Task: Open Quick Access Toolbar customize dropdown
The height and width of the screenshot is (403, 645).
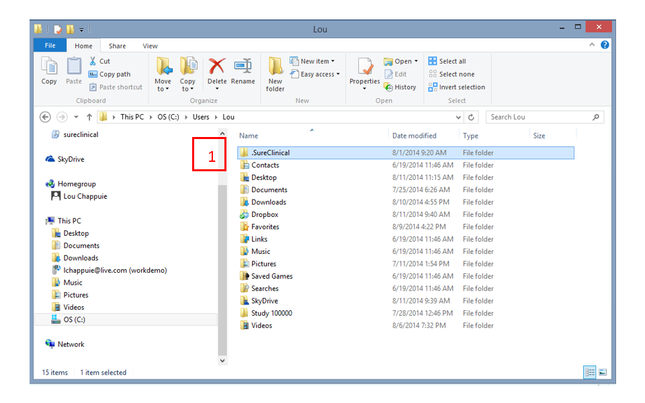Action: 81,30
